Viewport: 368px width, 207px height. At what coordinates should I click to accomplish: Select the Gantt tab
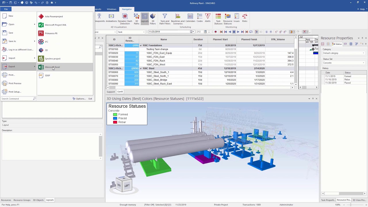click(120, 92)
